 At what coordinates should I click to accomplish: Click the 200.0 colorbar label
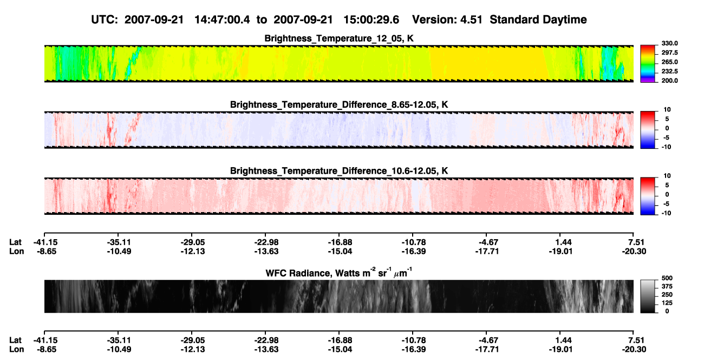(x=670, y=81)
